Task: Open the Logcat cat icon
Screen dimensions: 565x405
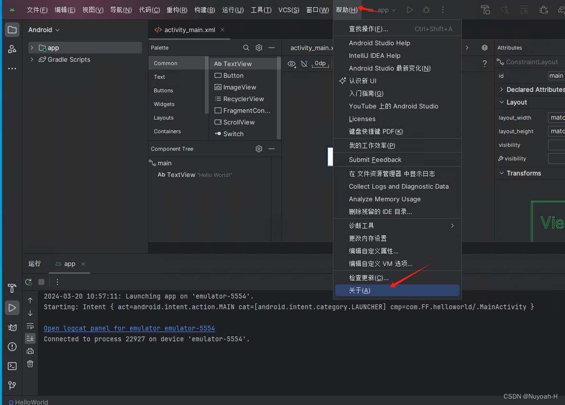Action: [x=12, y=327]
